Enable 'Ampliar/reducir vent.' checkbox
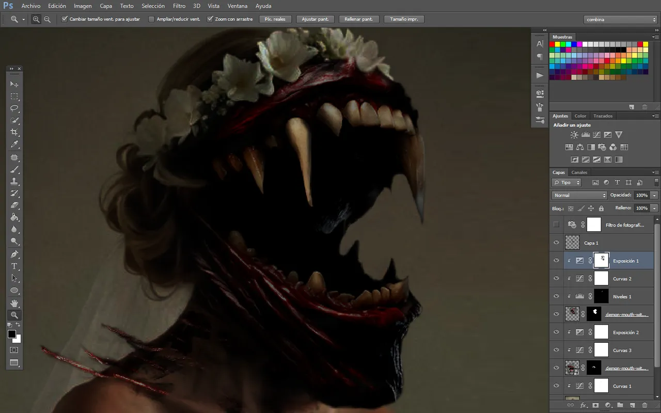 click(x=151, y=19)
